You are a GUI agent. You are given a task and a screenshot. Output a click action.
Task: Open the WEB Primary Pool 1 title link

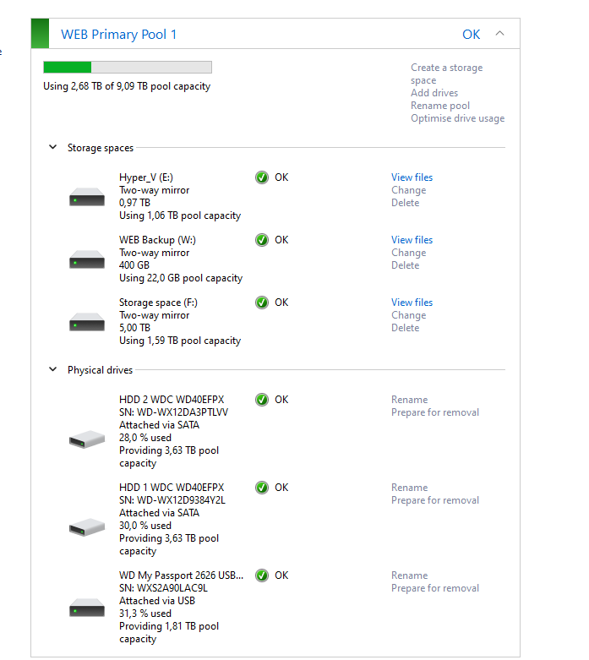pos(118,34)
